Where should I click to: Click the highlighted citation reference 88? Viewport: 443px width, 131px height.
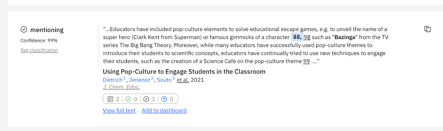pyautogui.click(x=297, y=37)
